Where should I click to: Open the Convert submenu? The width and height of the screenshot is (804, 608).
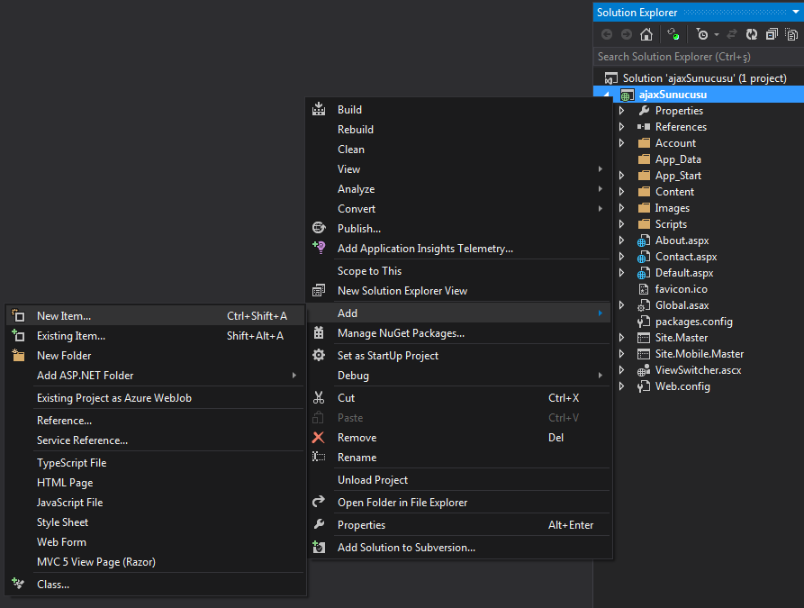[x=459, y=209]
